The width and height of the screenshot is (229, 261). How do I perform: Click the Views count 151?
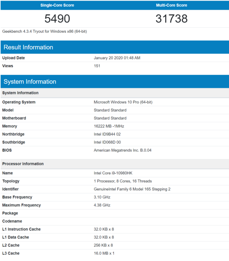[97, 66]
